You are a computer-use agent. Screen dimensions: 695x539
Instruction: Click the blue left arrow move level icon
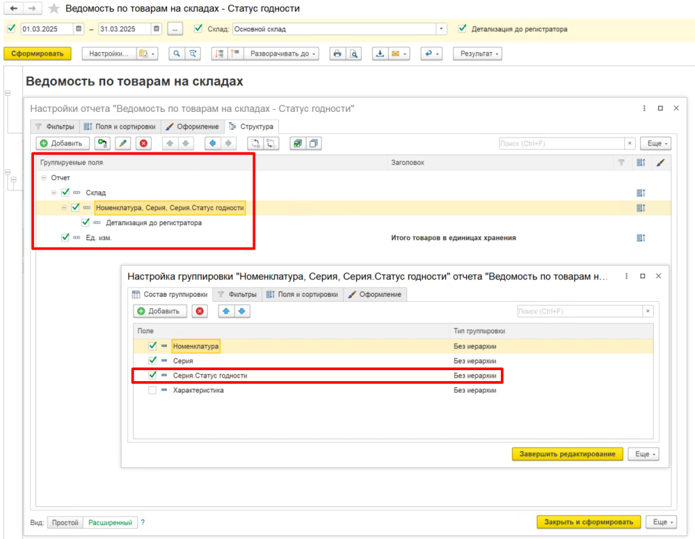pos(212,143)
